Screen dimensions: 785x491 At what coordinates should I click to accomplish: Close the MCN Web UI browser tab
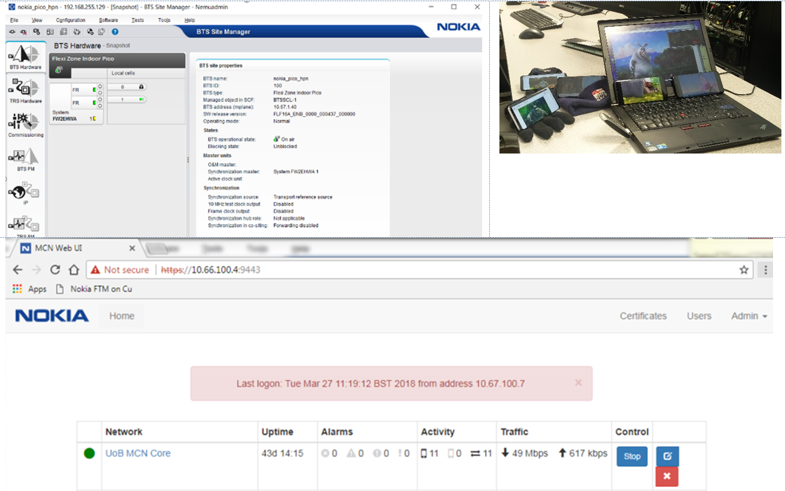point(131,248)
